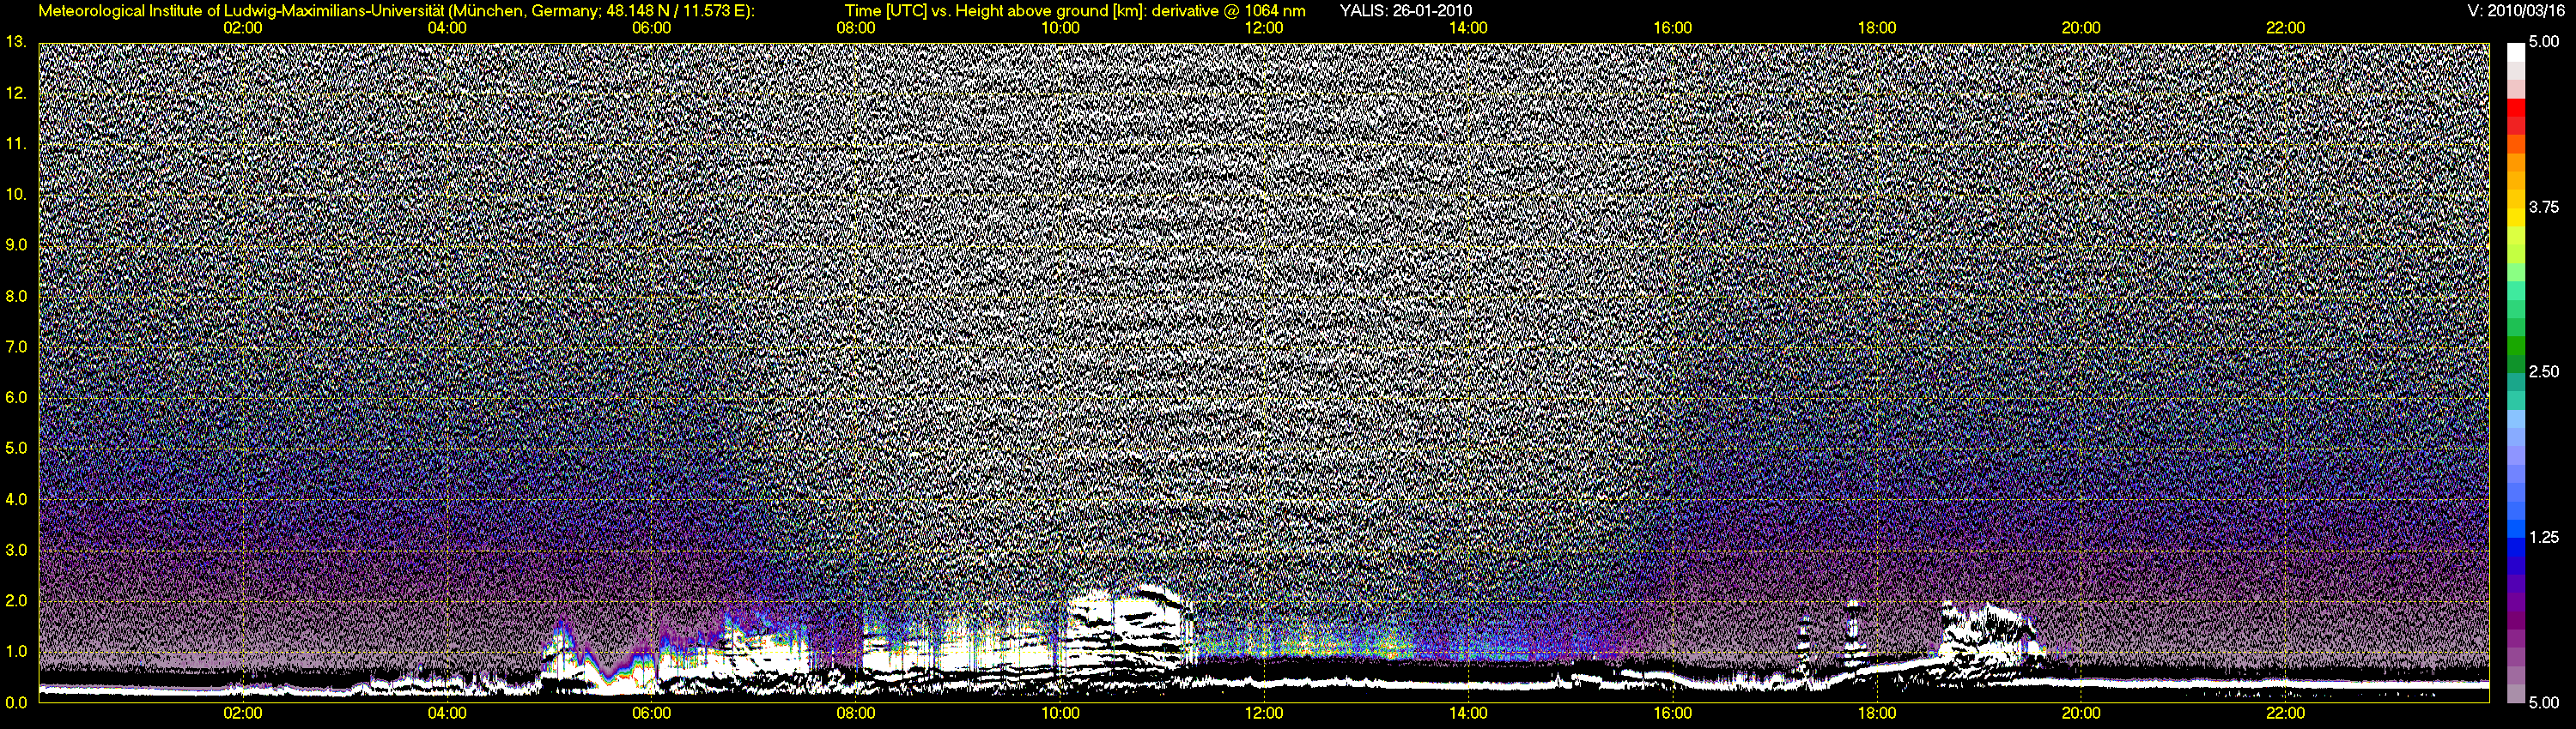2576x729 pixels.
Task: Click the 1.25 colorbar label
Action: click(2543, 537)
